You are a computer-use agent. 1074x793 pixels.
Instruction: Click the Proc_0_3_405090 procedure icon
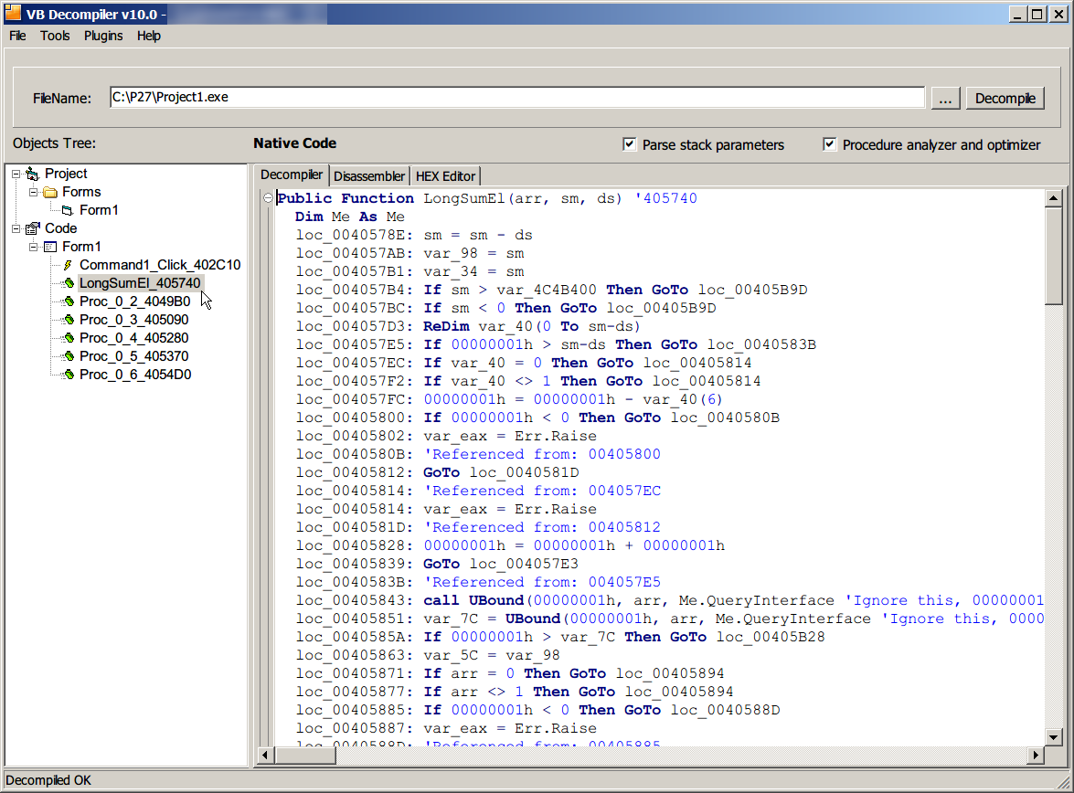pos(68,320)
